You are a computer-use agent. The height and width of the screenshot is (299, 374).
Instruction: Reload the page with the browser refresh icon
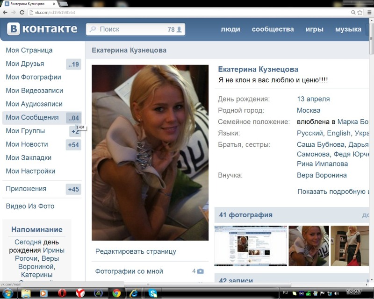pyautogui.click(x=22, y=12)
